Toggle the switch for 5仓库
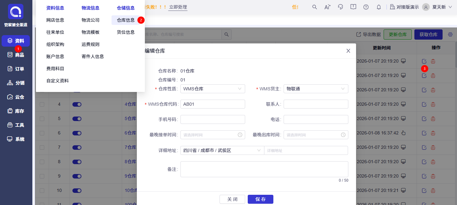Viewport: 457px width, 205px height. coord(77,118)
